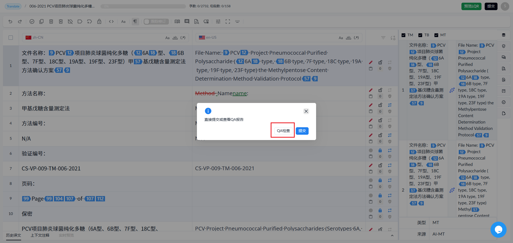This screenshot has height=243, width=513.
Task: Toggle the MT checkbox
Action: click(436, 35)
